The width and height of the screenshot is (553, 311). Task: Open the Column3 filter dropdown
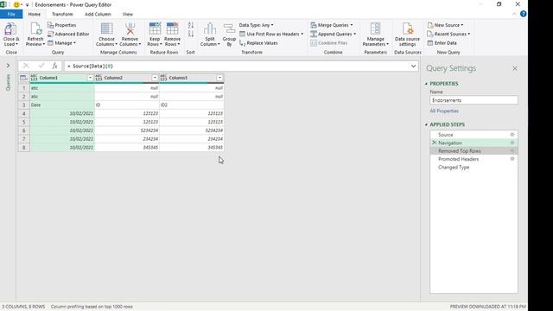[219, 78]
